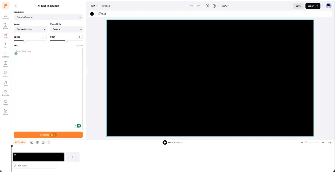Click the delete icon near the Timeline label
This screenshot has height=173, width=335.
click(49, 142)
